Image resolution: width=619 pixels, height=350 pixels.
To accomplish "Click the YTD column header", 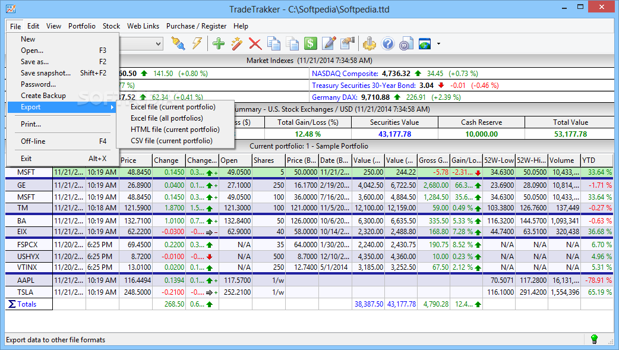I will (x=597, y=160).
